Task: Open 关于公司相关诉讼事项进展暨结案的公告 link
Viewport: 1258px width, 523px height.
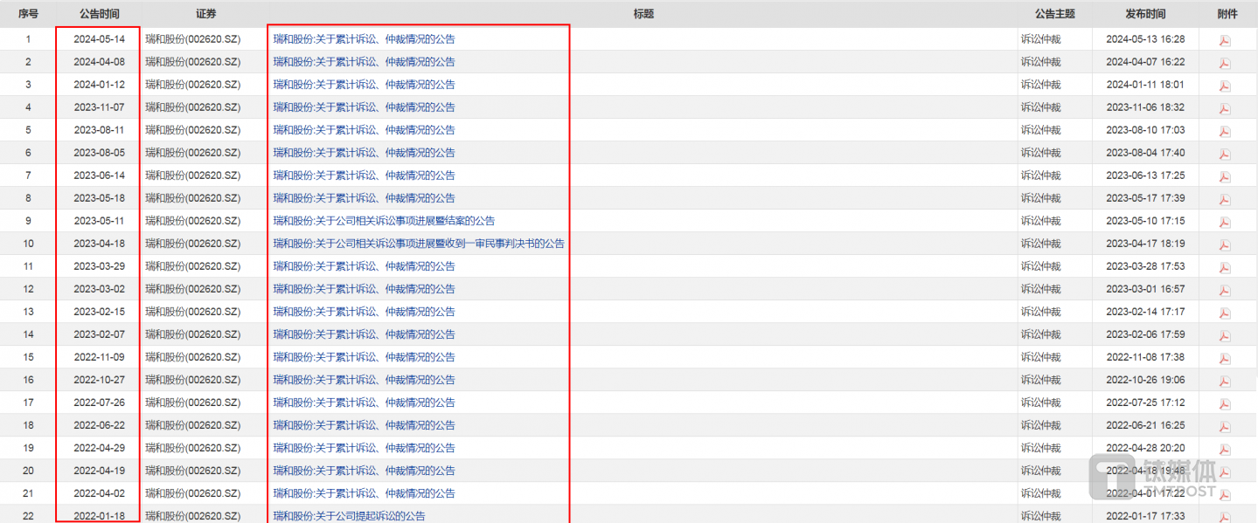Action: (384, 221)
